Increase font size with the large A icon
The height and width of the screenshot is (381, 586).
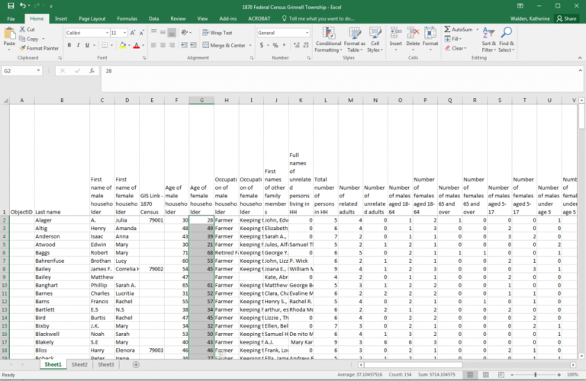point(133,33)
